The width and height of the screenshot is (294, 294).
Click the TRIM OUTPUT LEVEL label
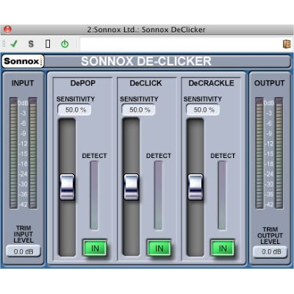point(270,235)
